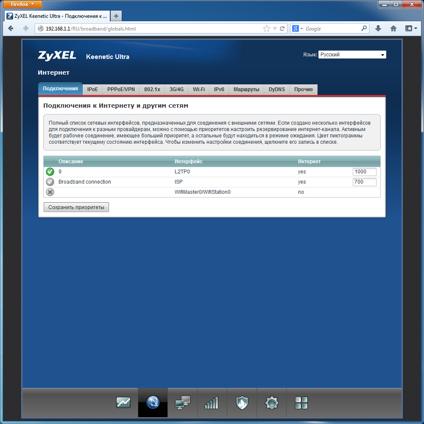
Task: Click the Internet globe icon in bottom bar
Action: [x=153, y=402]
